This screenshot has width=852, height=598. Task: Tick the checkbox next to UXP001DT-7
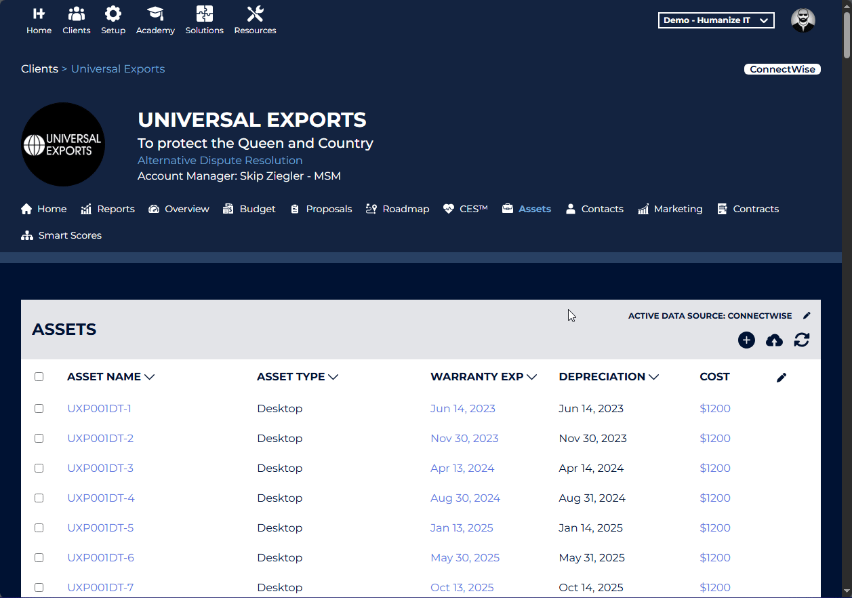(x=39, y=587)
